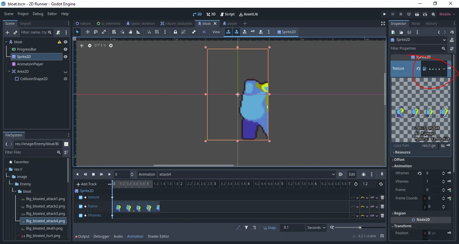Switch to the nature_obstacles scene tab

point(176,23)
